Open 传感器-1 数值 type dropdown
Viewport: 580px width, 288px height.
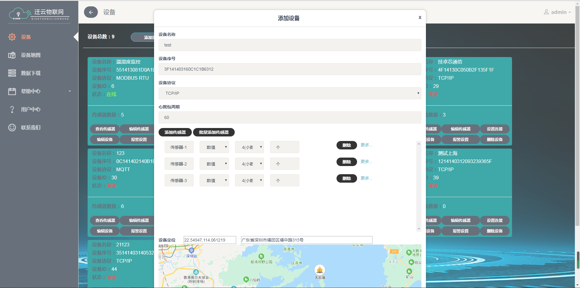coord(214,147)
